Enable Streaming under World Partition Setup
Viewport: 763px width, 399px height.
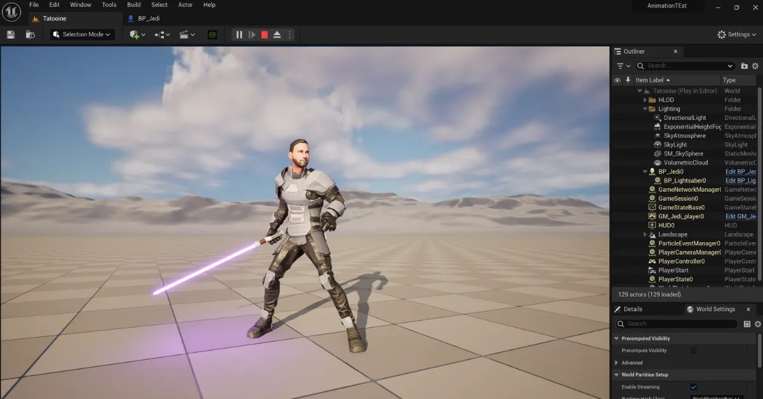click(694, 387)
